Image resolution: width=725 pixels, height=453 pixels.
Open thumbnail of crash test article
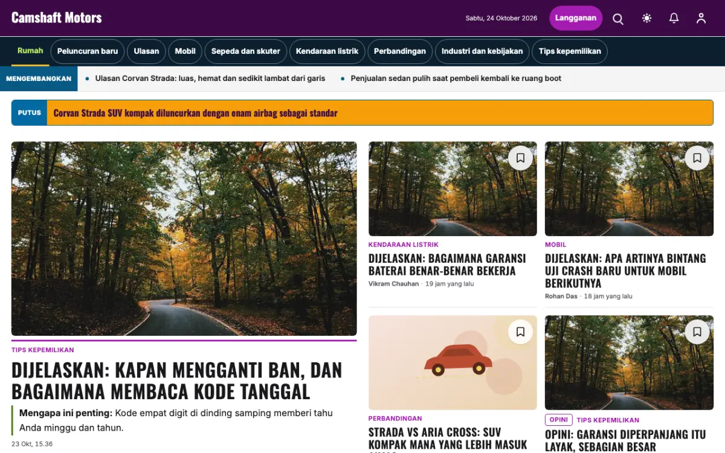629,188
